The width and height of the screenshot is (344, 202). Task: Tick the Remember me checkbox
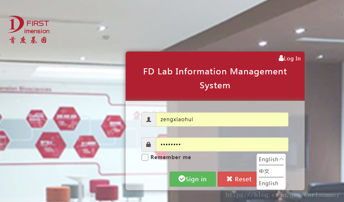(145, 157)
